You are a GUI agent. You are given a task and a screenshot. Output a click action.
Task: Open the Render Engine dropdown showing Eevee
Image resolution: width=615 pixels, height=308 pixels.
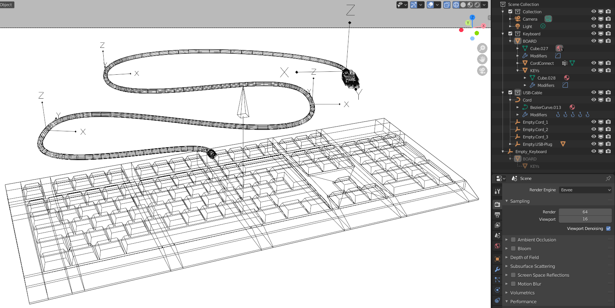(x=585, y=190)
